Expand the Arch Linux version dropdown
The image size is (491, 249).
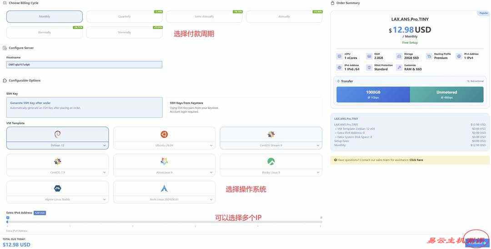tap(165, 199)
